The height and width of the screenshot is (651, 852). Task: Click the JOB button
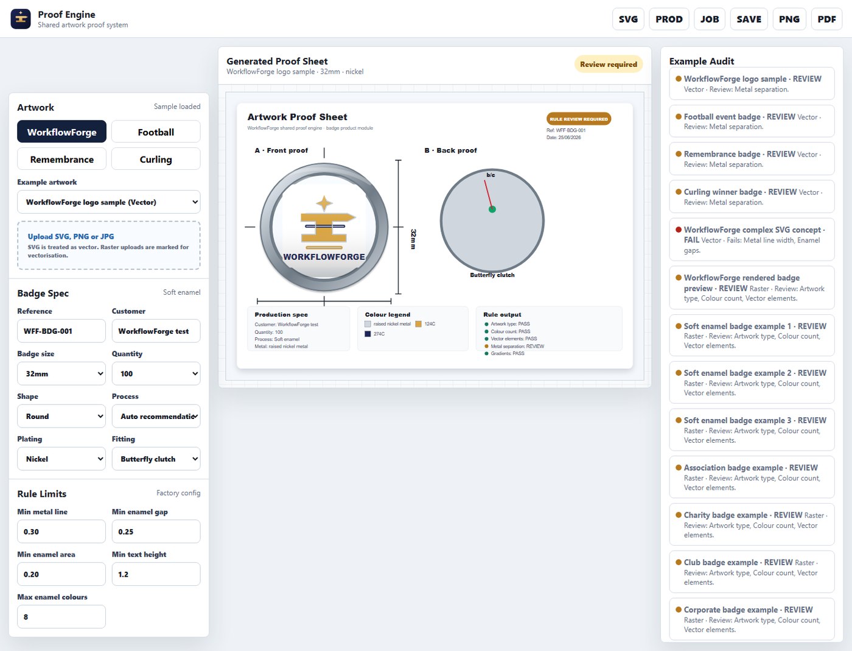pyautogui.click(x=710, y=19)
